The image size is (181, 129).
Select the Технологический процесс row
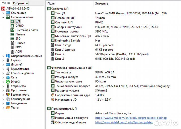pos(110,86)
